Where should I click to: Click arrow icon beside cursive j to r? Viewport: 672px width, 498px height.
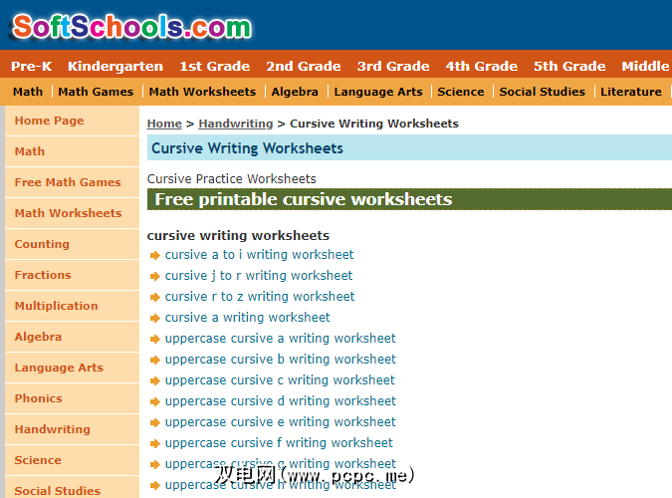point(154,276)
